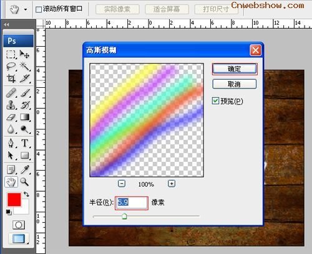Enable 滚动所有窗口 scroll all windows checkbox
The image size is (312, 254).
(39, 9)
